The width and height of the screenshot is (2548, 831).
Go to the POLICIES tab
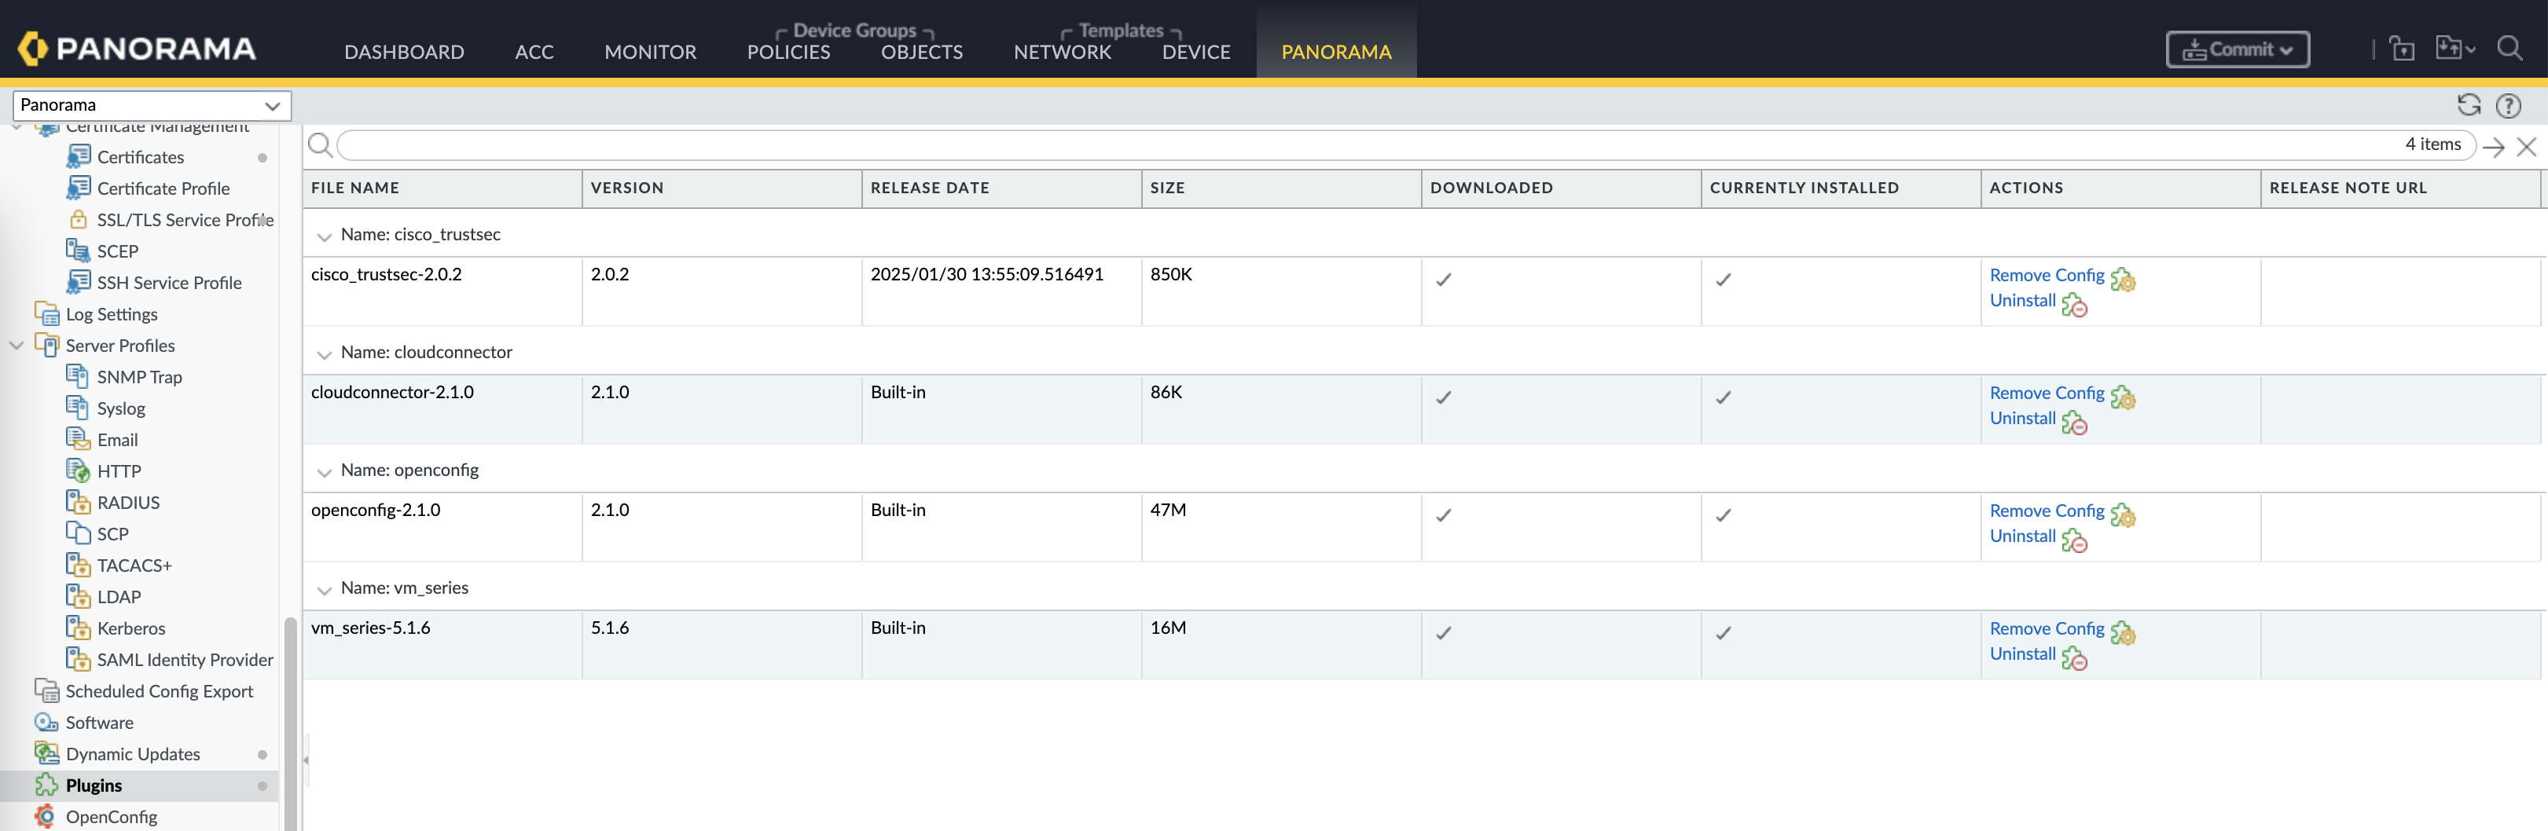click(x=788, y=51)
